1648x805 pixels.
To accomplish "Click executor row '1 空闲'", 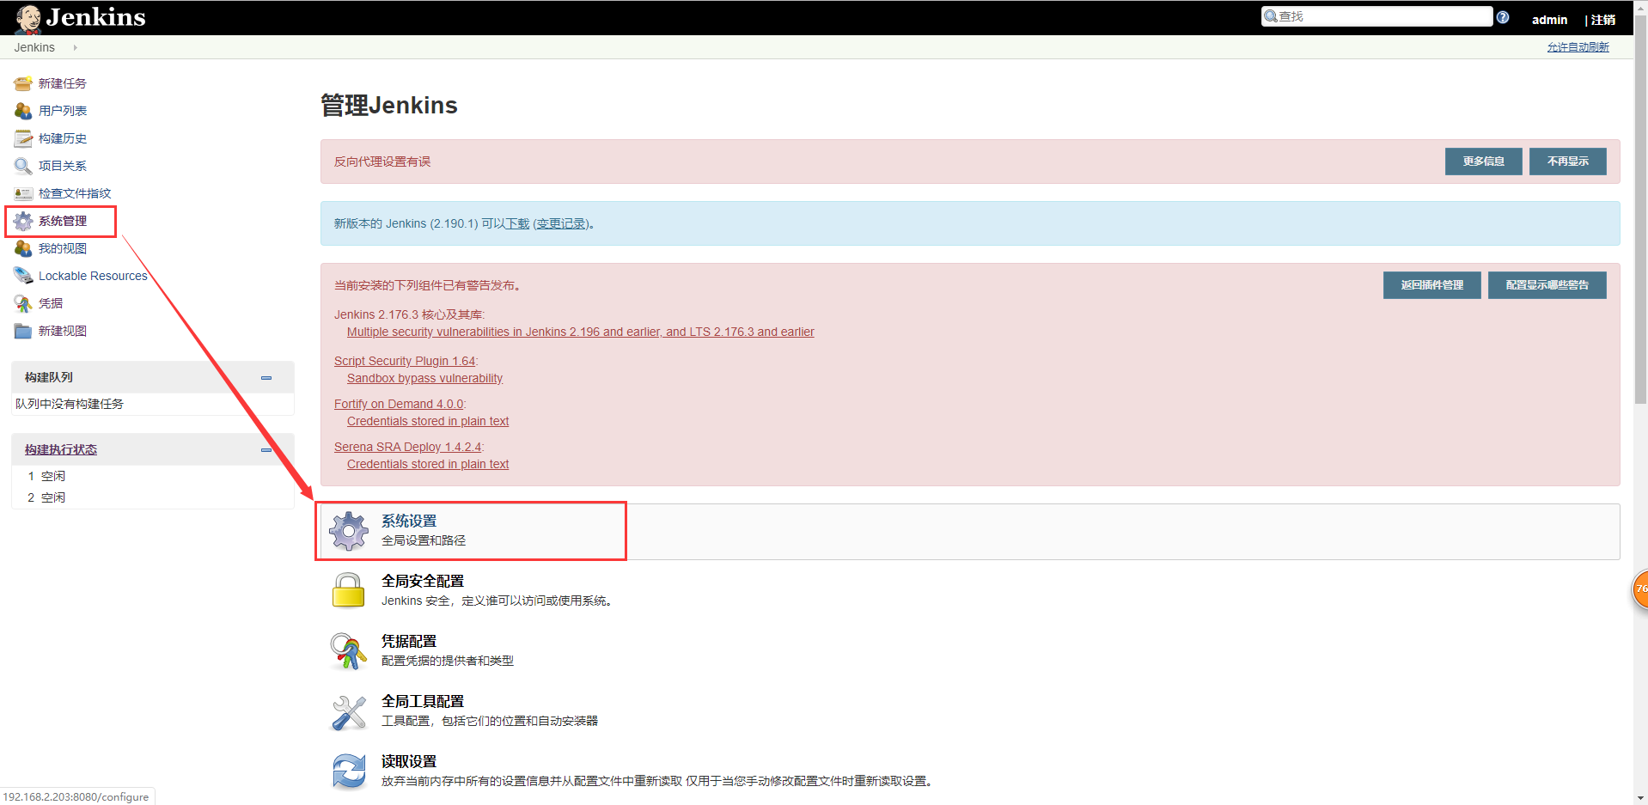I will tap(153, 476).
